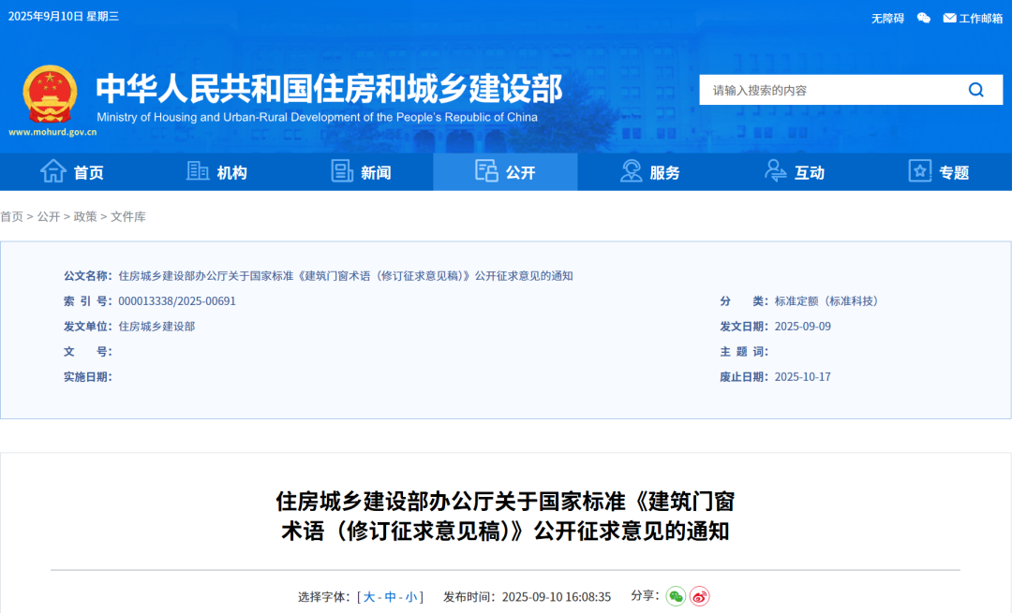This screenshot has width=1012, height=613.
Task: Click the newspaper icon beside 新闻
Action: point(342,171)
